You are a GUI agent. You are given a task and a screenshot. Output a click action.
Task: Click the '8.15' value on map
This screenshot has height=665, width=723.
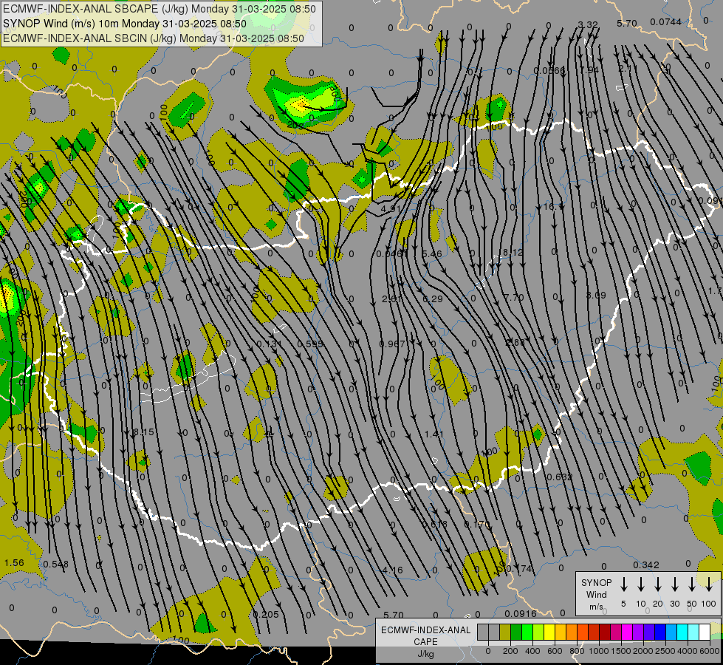144,432
